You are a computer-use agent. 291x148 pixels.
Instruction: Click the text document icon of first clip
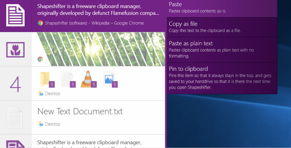click(x=15, y=15)
